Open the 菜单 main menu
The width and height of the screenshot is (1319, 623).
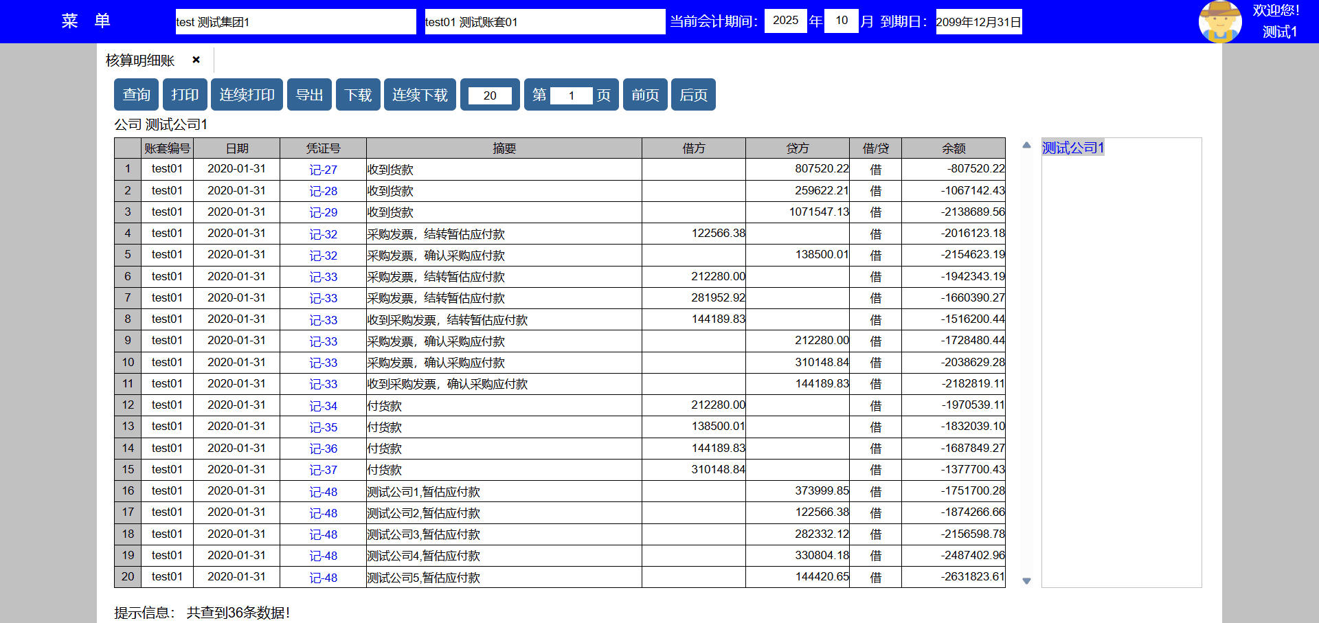[x=86, y=21]
